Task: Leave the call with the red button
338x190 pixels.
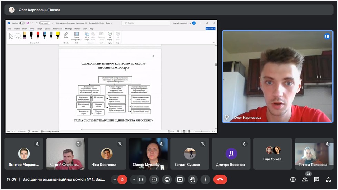Action: tap(220, 179)
